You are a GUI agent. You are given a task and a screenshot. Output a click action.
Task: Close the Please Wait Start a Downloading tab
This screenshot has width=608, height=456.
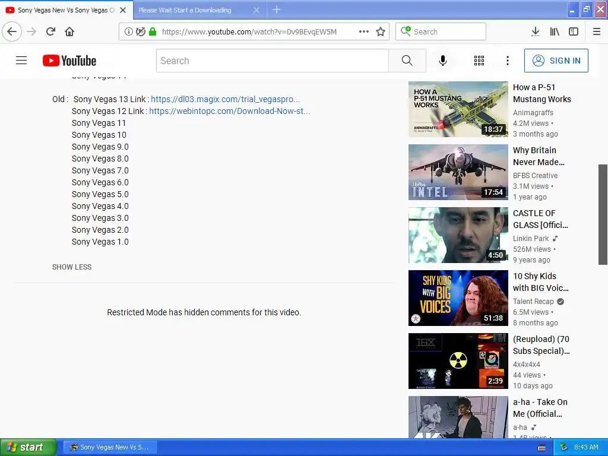[256, 10]
